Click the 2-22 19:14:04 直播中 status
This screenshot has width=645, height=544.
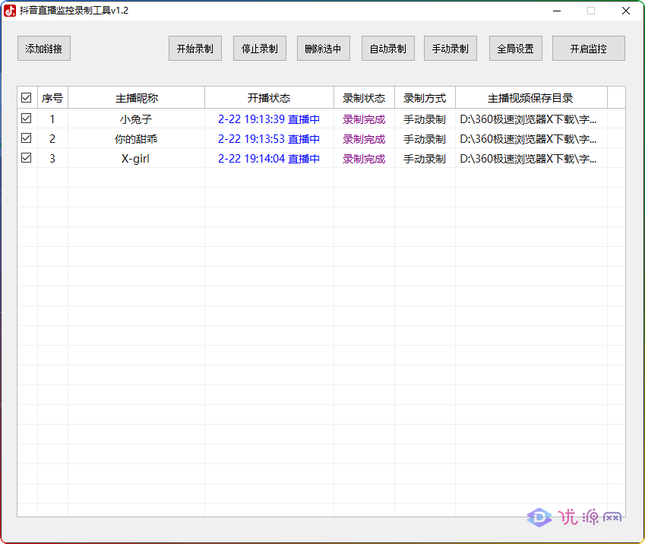269,159
